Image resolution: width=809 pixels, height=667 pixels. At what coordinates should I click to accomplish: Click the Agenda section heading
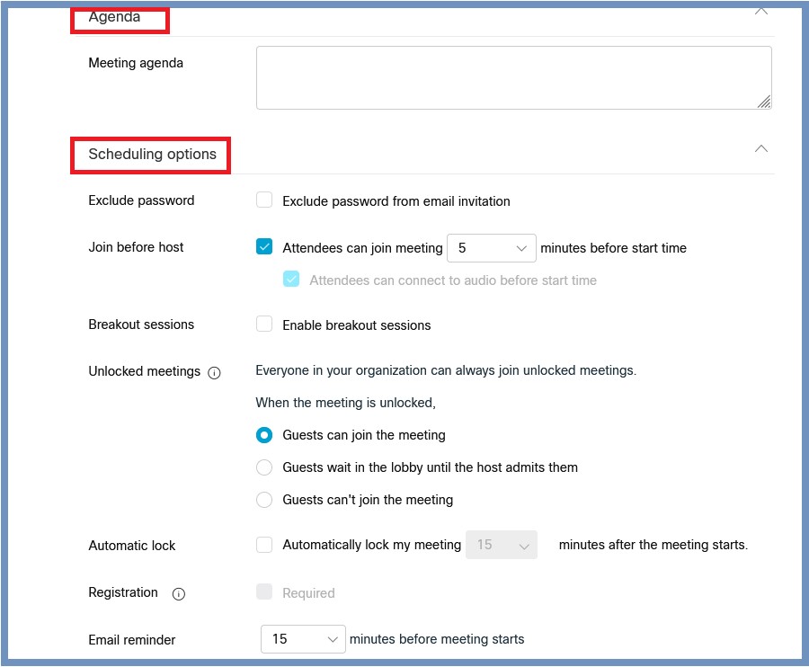(114, 17)
